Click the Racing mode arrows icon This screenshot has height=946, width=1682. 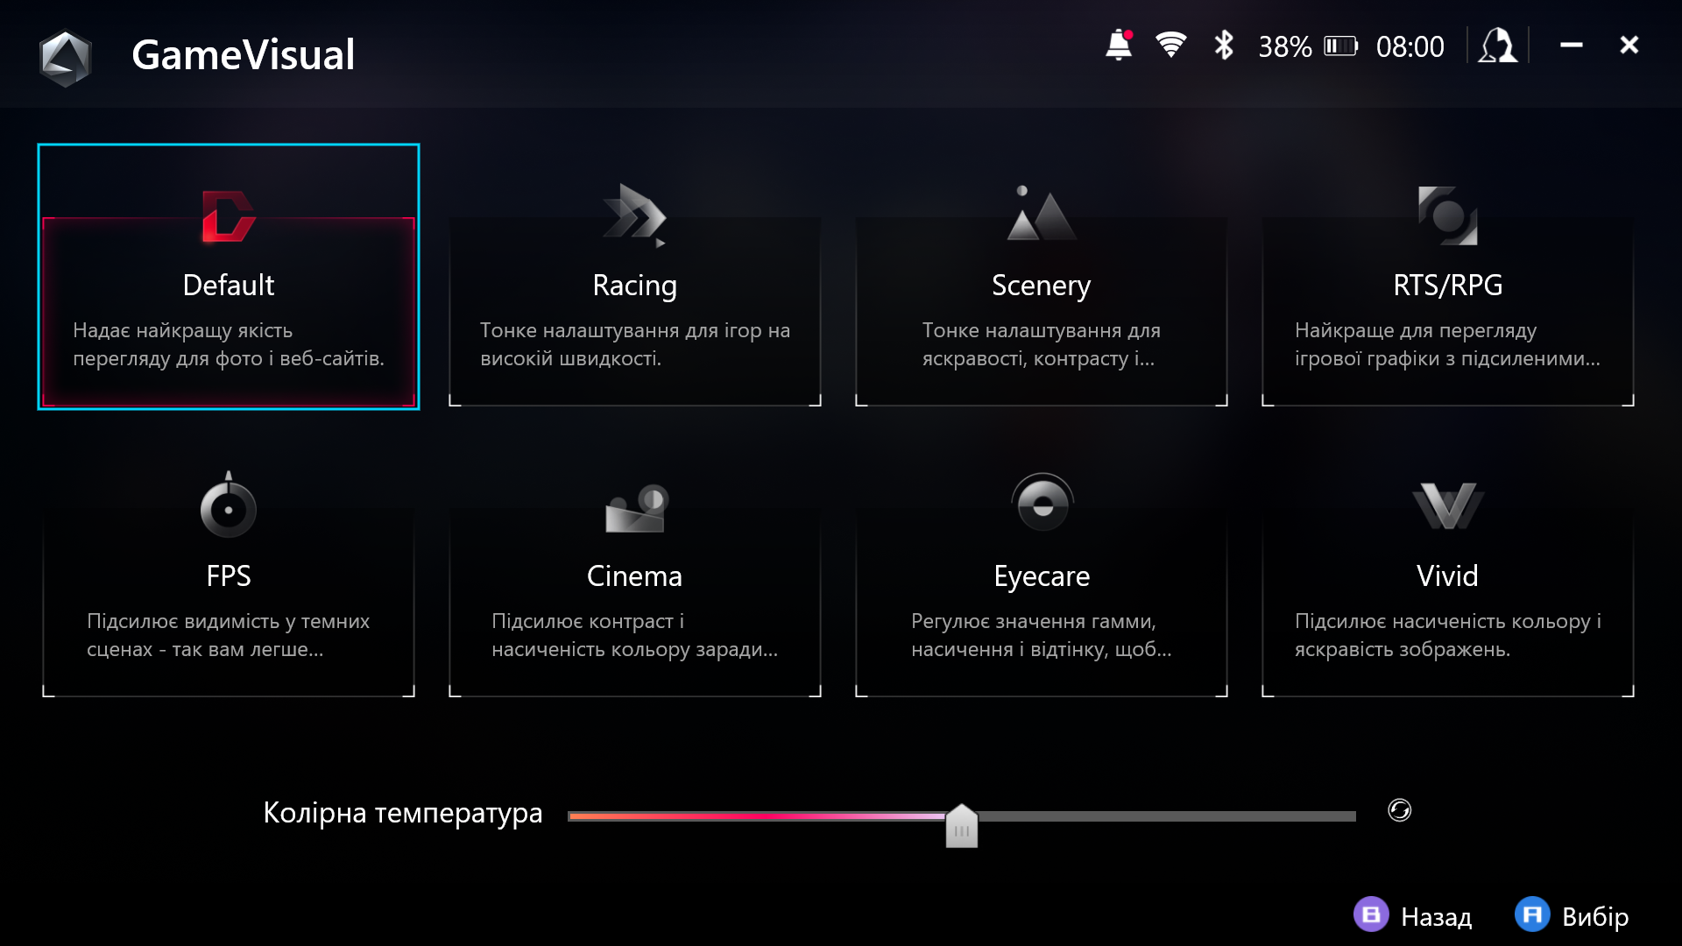pos(634,215)
